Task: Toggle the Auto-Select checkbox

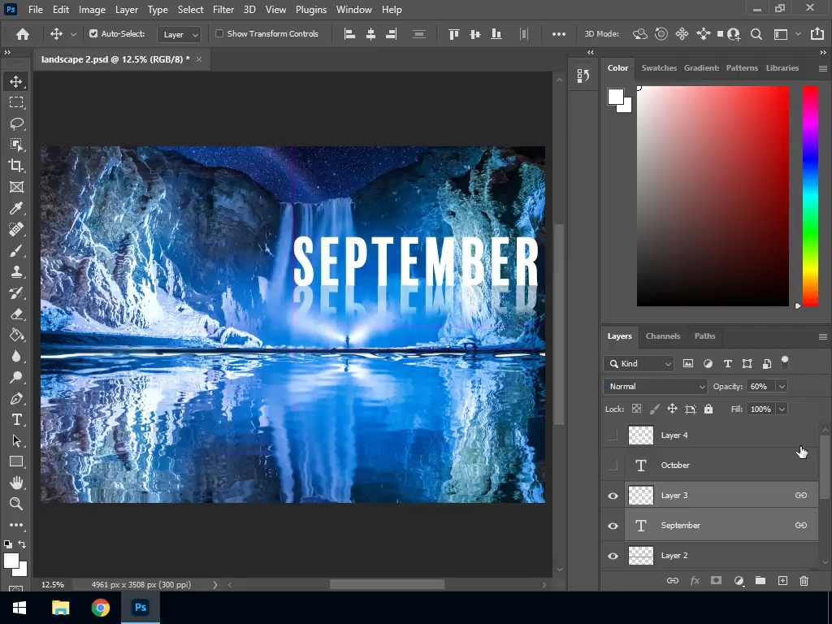Action: [x=93, y=33]
